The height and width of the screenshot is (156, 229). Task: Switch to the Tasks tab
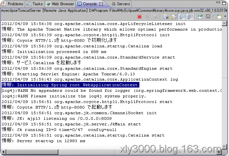pos(35,4)
